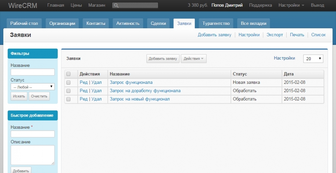Focus the 'Описание' text area

tap(33, 155)
